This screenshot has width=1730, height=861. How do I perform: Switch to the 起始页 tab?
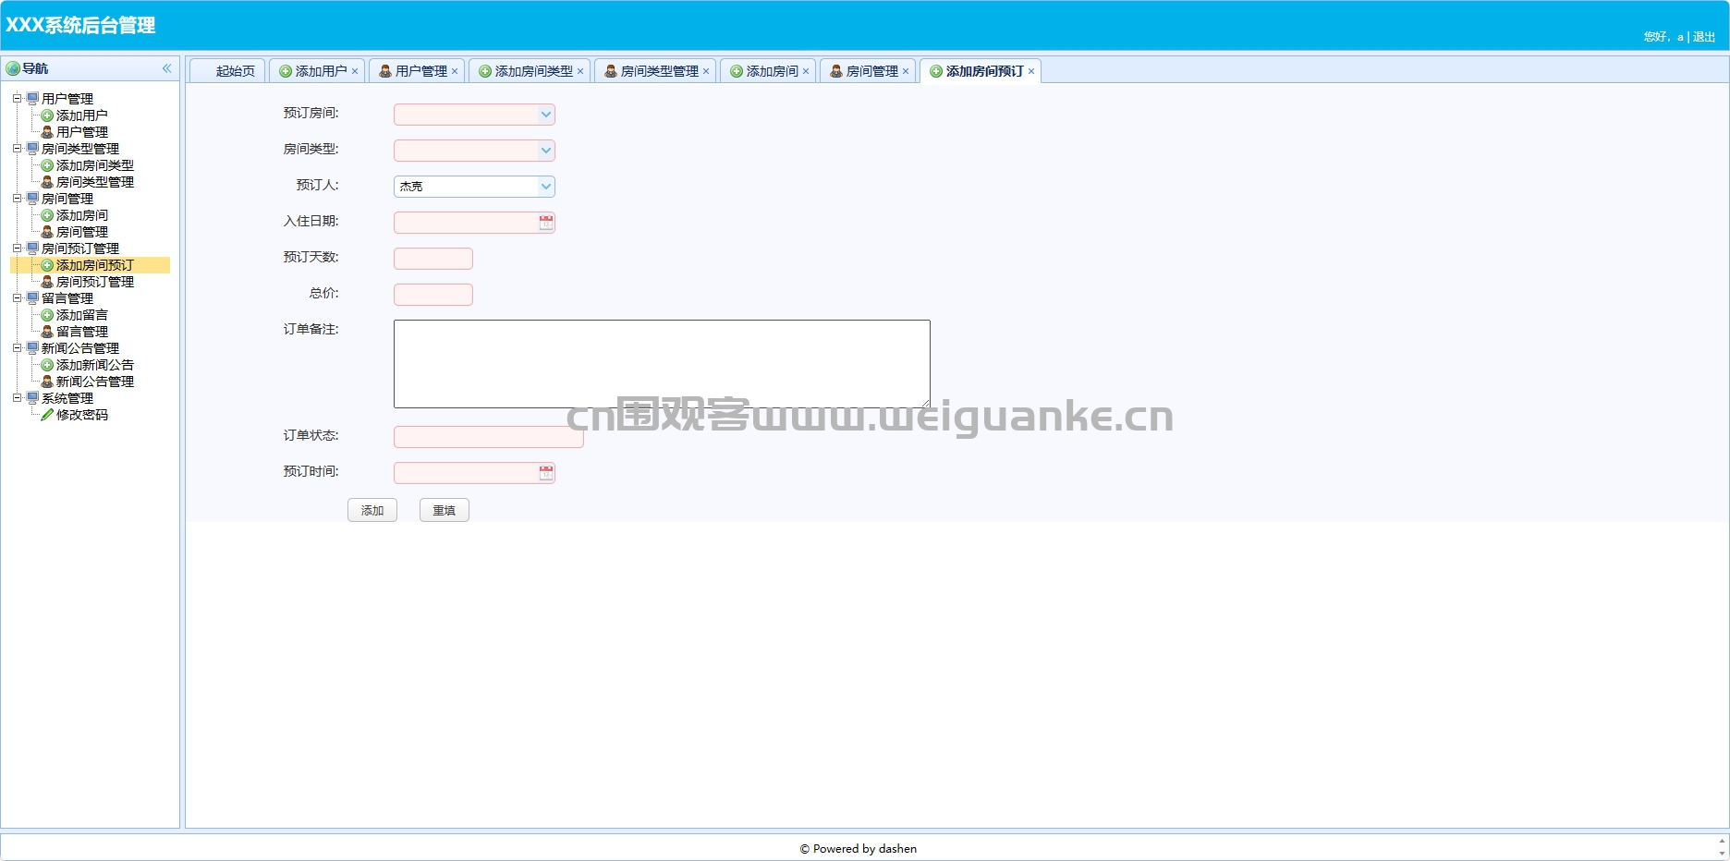[x=227, y=71]
